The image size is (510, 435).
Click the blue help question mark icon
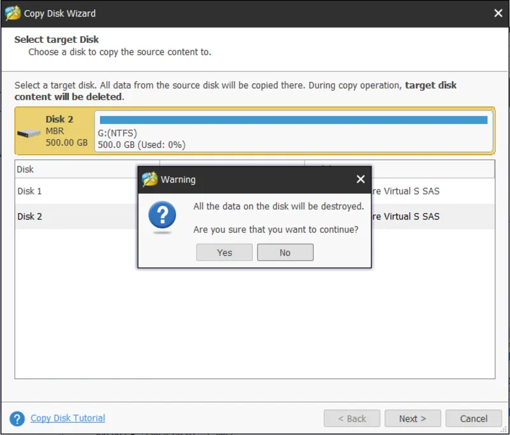(17, 418)
